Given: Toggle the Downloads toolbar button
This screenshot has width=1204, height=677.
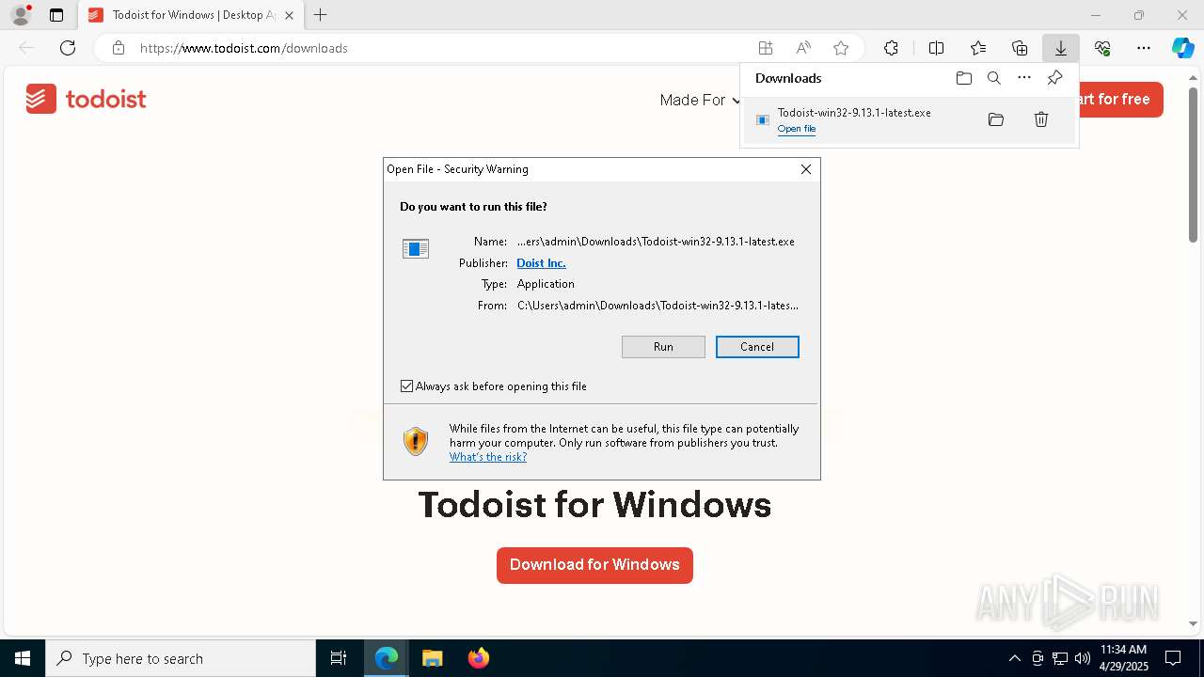Looking at the screenshot, I should pos(1061,48).
